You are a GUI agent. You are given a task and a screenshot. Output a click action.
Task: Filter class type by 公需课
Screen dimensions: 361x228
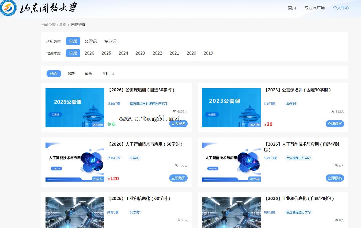click(91, 41)
